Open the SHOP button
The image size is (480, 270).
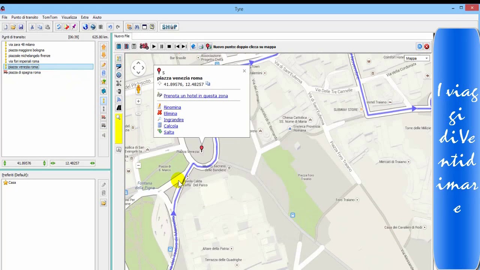[x=169, y=27]
